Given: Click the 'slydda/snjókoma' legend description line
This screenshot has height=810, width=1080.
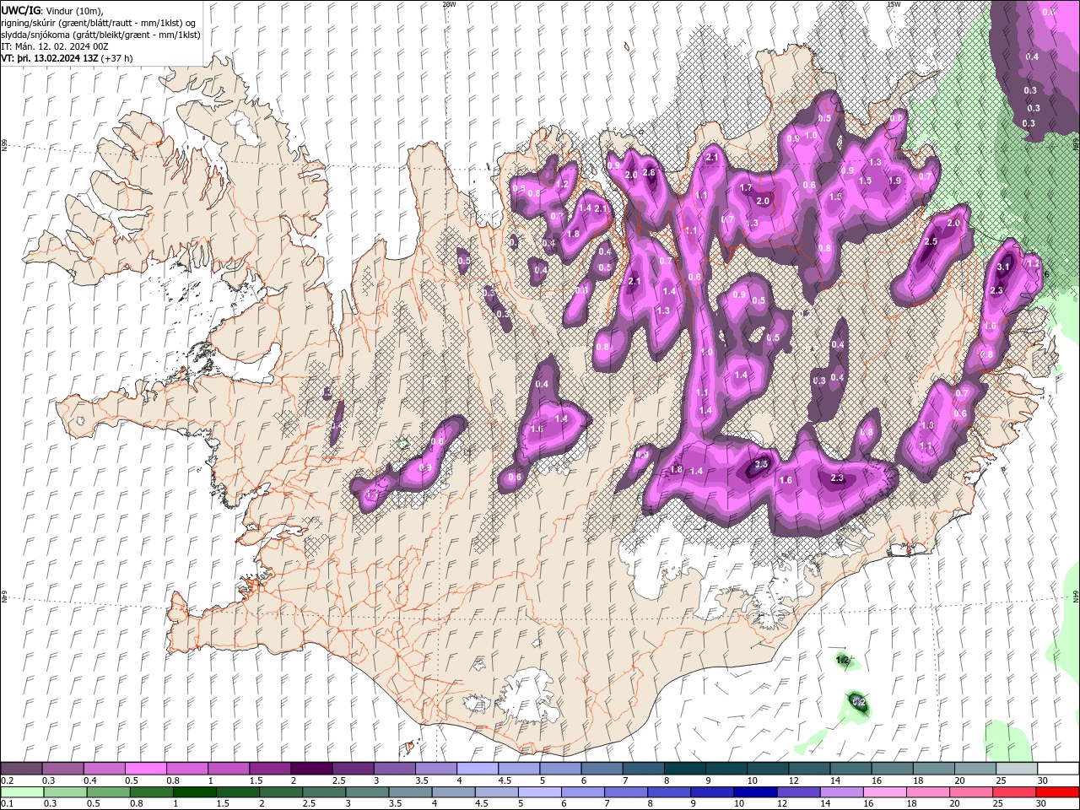Looking at the screenshot, I should point(100,35).
